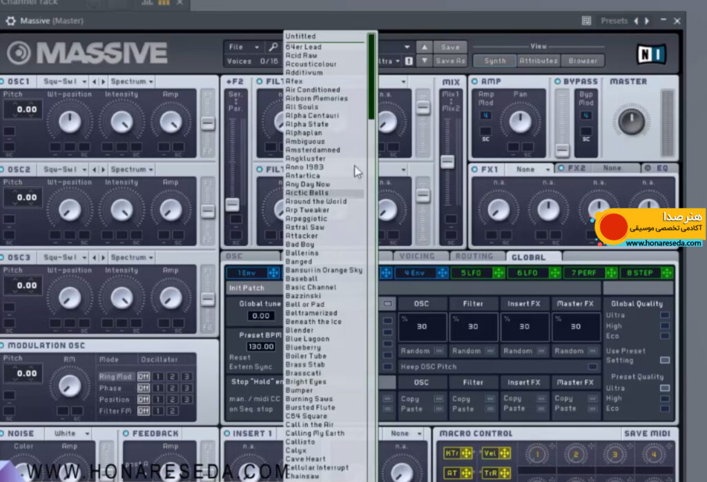
Task: Click the Preset BPM value field
Action: click(260, 346)
